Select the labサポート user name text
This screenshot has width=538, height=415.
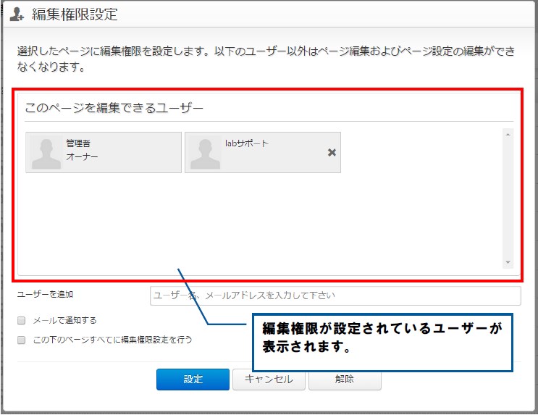246,143
